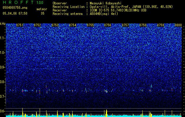Viewport: 185px width, 117px height.
Task: Click the Receiver label
Action: [60, 10]
